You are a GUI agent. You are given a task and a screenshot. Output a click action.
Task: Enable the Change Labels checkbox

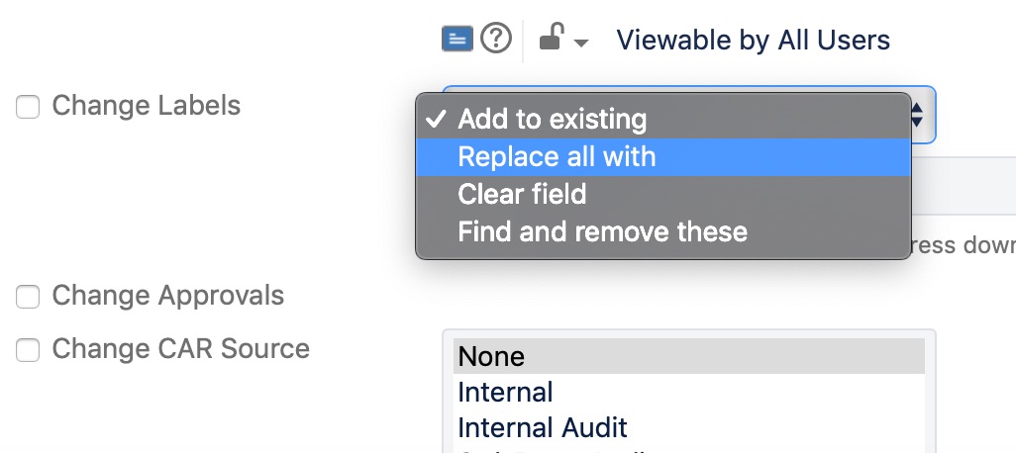coord(28,107)
